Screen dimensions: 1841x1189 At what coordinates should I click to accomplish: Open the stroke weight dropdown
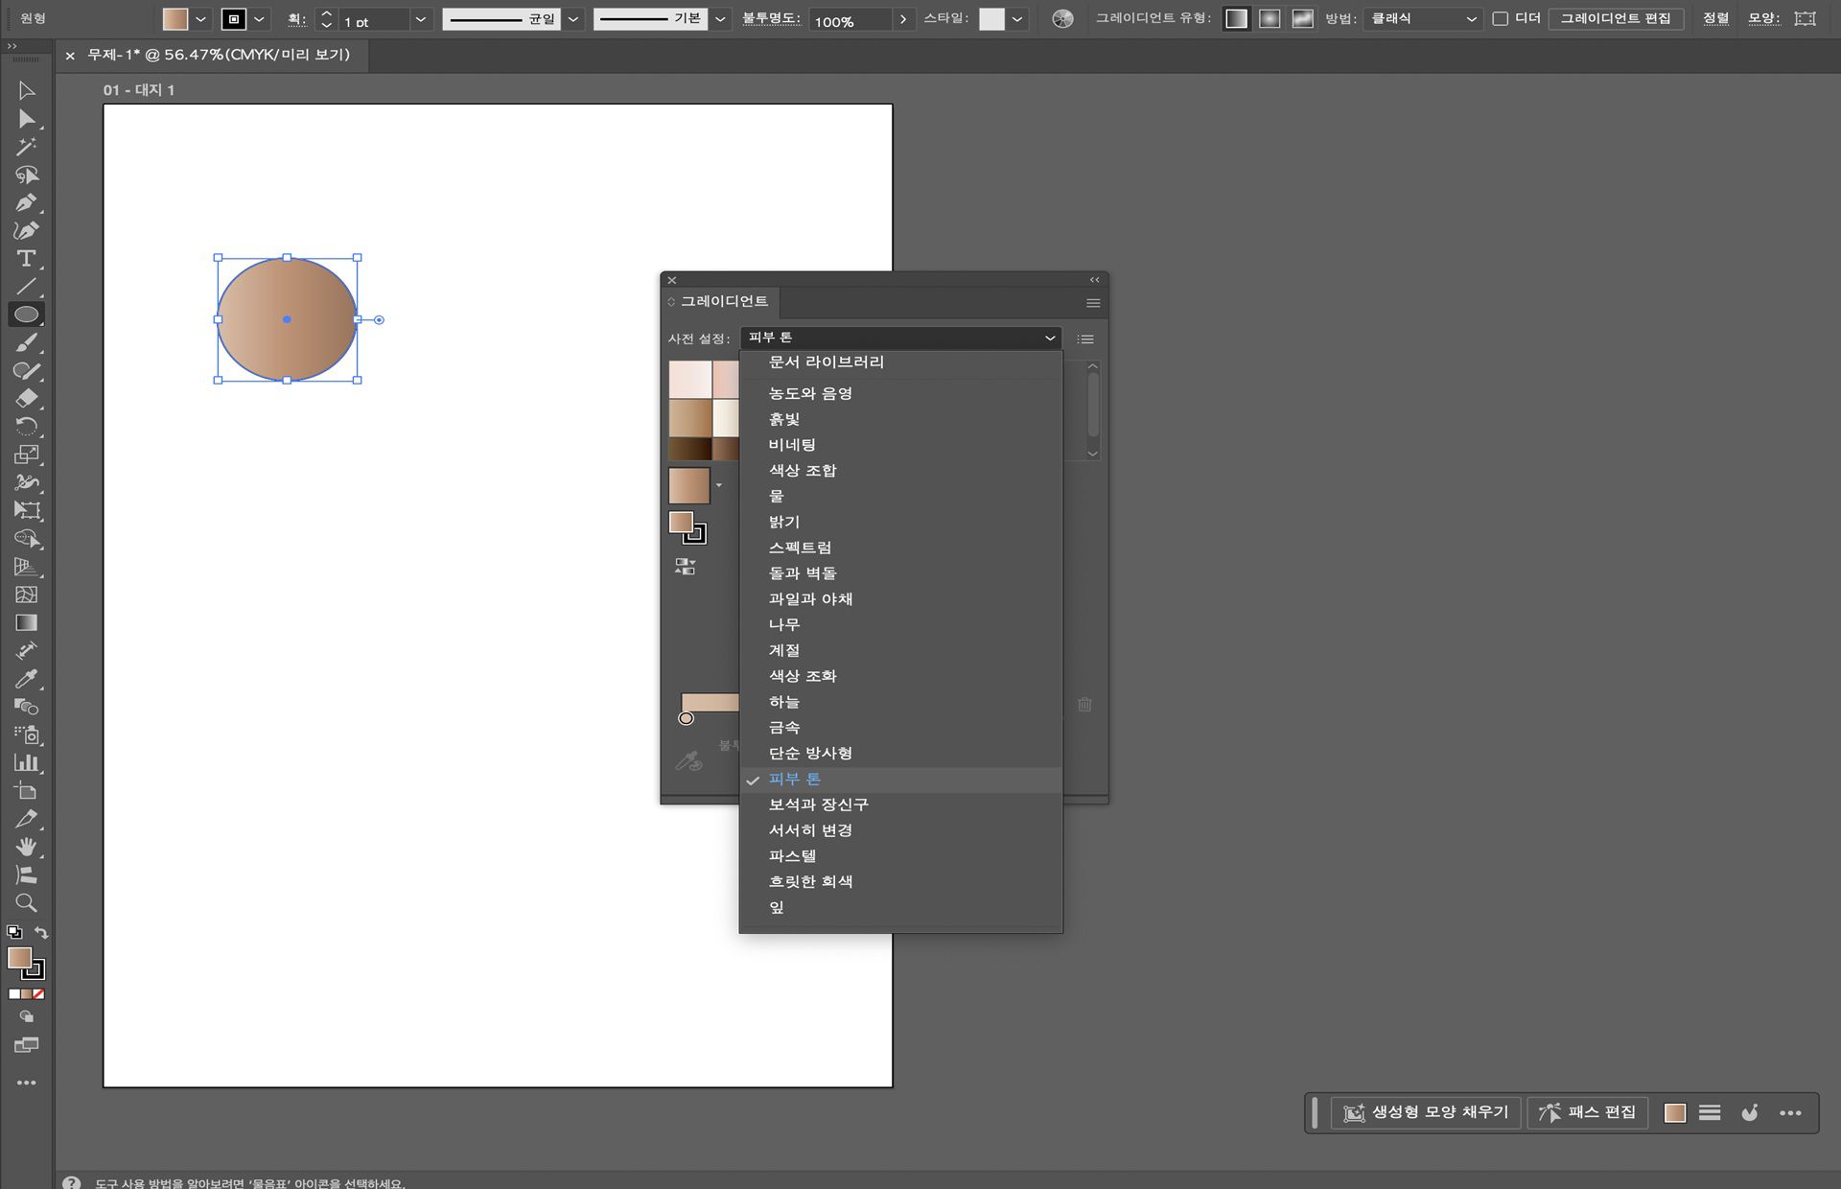419,18
